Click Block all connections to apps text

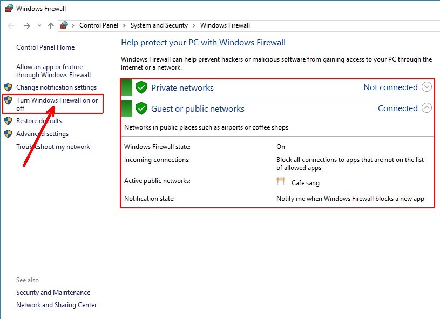[350, 164]
